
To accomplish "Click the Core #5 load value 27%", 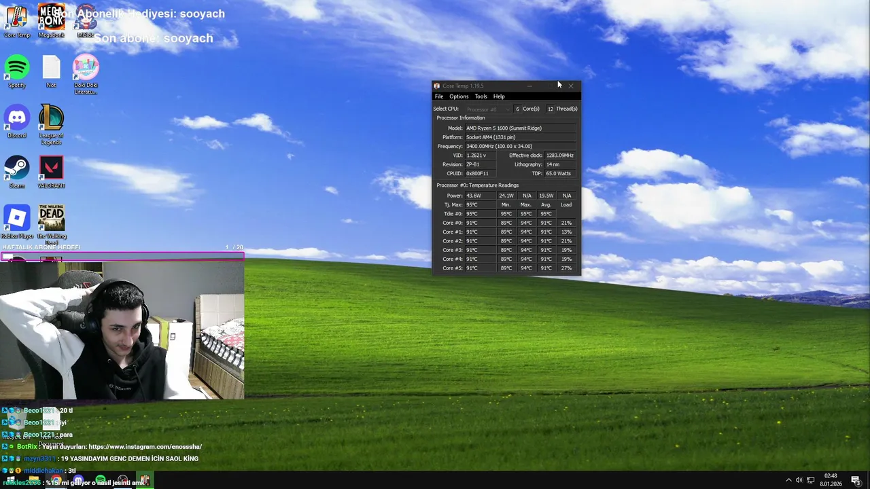I will [x=566, y=268].
